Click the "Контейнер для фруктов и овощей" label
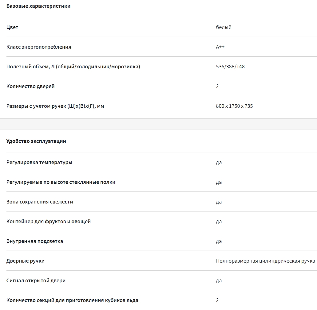This screenshot has width=317, height=310. [49, 221]
